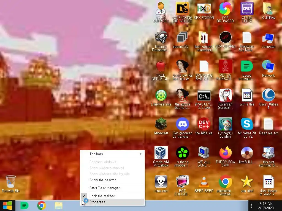
Task: Open the Freeware Sys Note... file
Action: point(247,41)
